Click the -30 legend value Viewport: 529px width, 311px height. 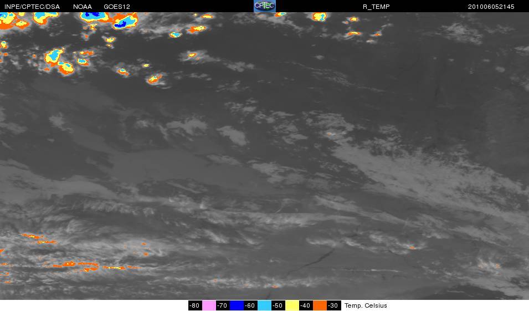(333, 305)
